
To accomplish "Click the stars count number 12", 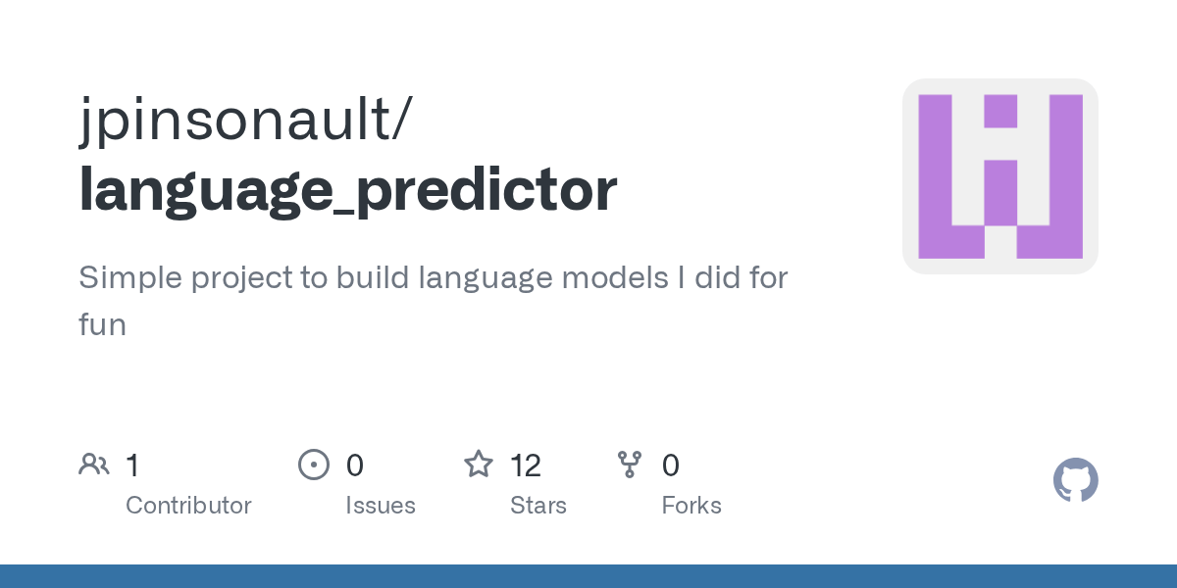I will (526, 465).
